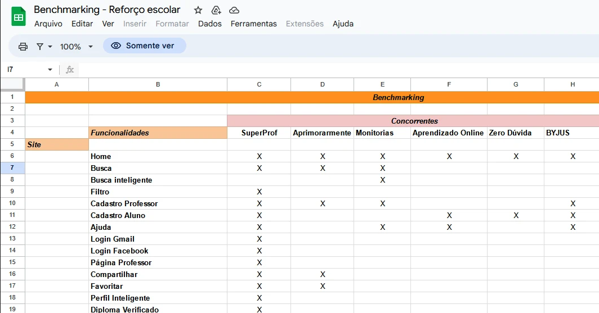Select column B header
This screenshot has height=313, width=599.
(x=158, y=84)
